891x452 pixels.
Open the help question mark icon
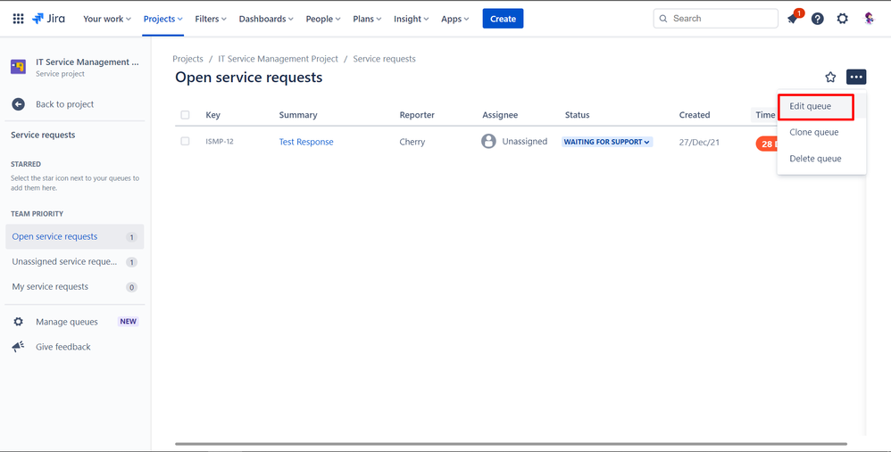click(x=817, y=19)
